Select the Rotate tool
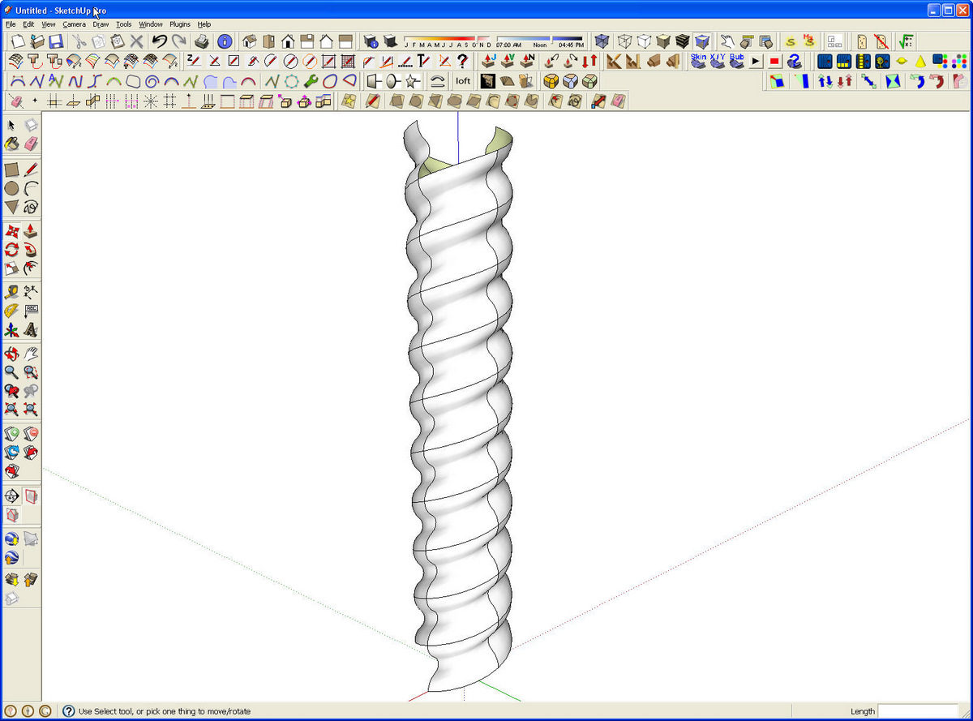The image size is (973, 721). pyautogui.click(x=11, y=250)
